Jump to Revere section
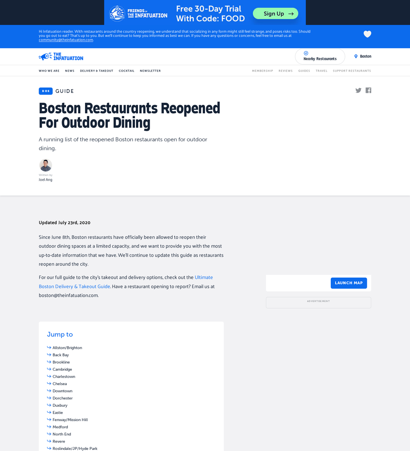The height and width of the screenshot is (451, 410). (59, 441)
